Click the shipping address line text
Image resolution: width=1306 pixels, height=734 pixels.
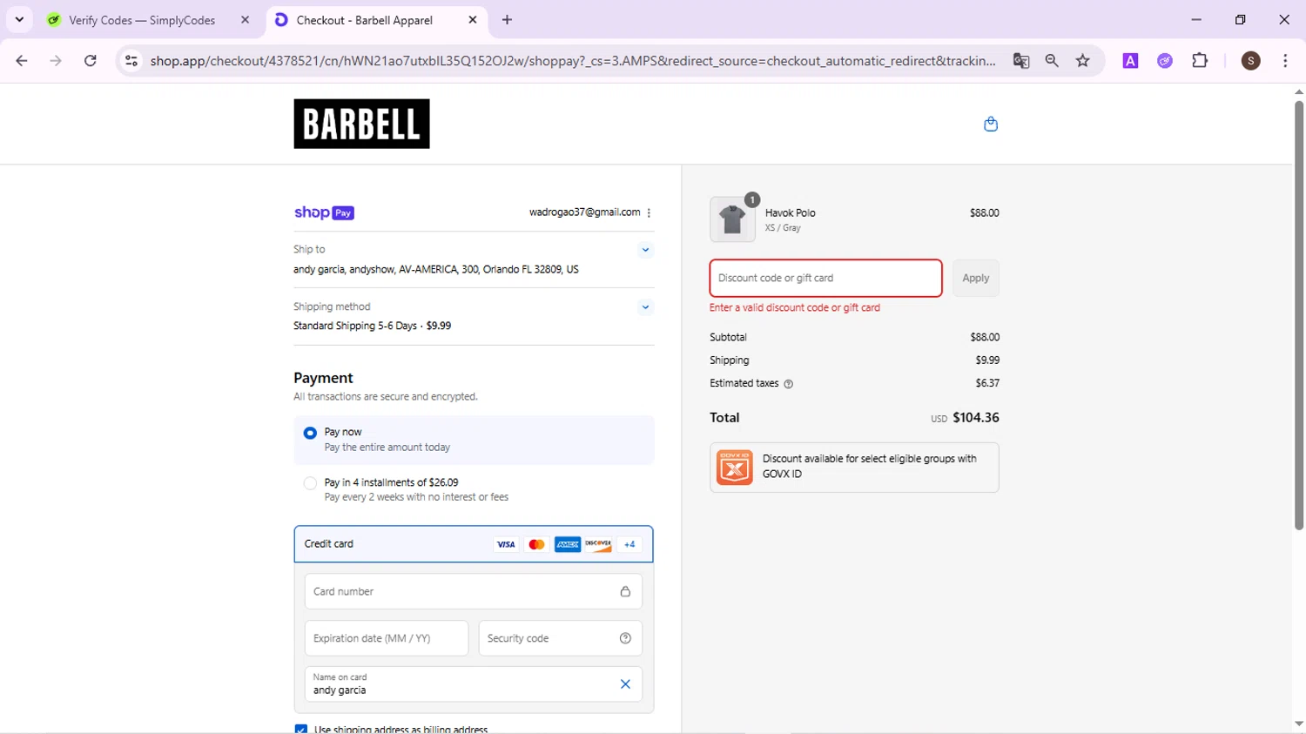coord(436,269)
